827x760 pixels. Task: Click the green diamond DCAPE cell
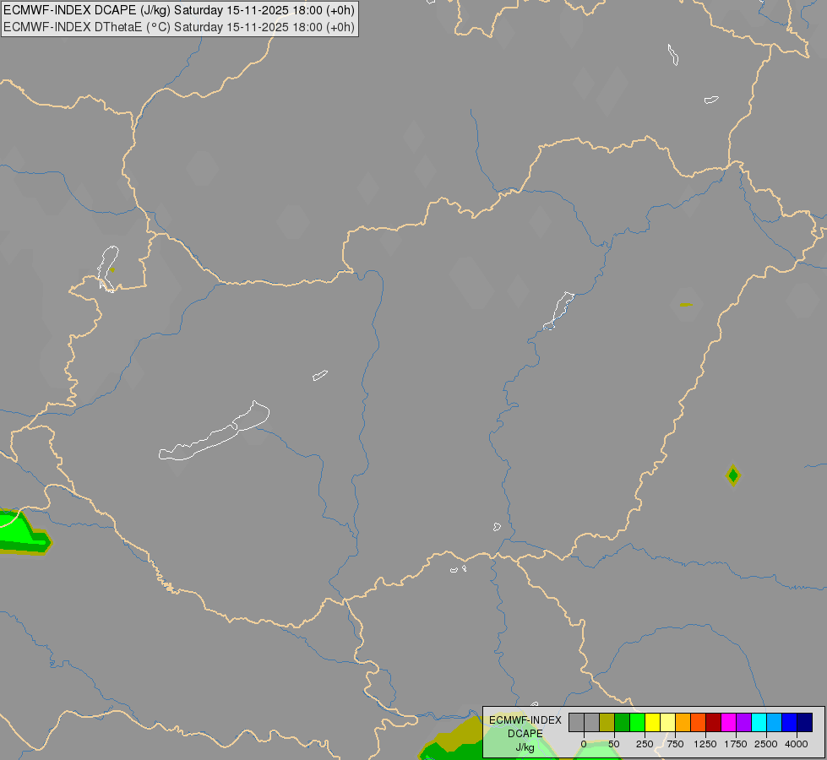[x=733, y=475]
